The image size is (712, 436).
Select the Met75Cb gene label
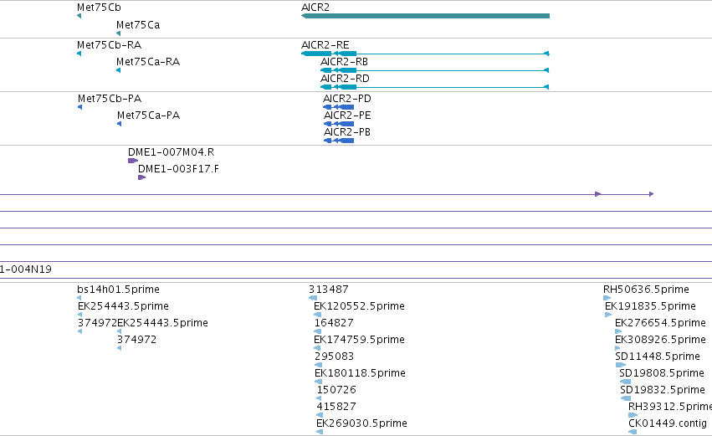coord(99,8)
